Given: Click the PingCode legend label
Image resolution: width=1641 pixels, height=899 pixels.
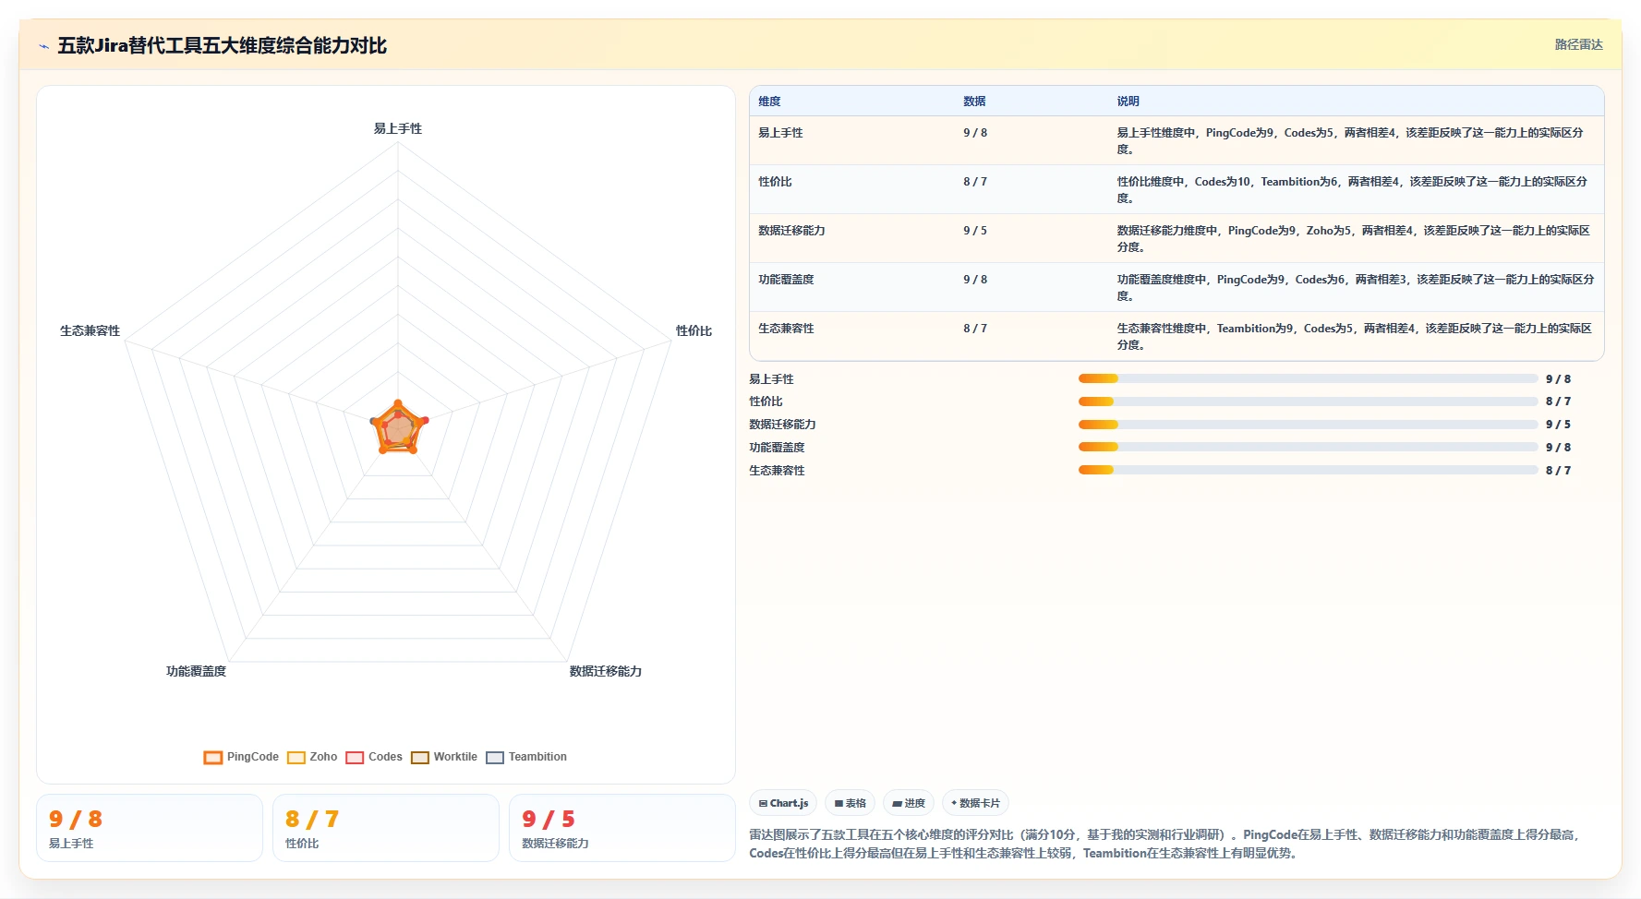Looking at the screenshot, I should click(x=253, y=757).
